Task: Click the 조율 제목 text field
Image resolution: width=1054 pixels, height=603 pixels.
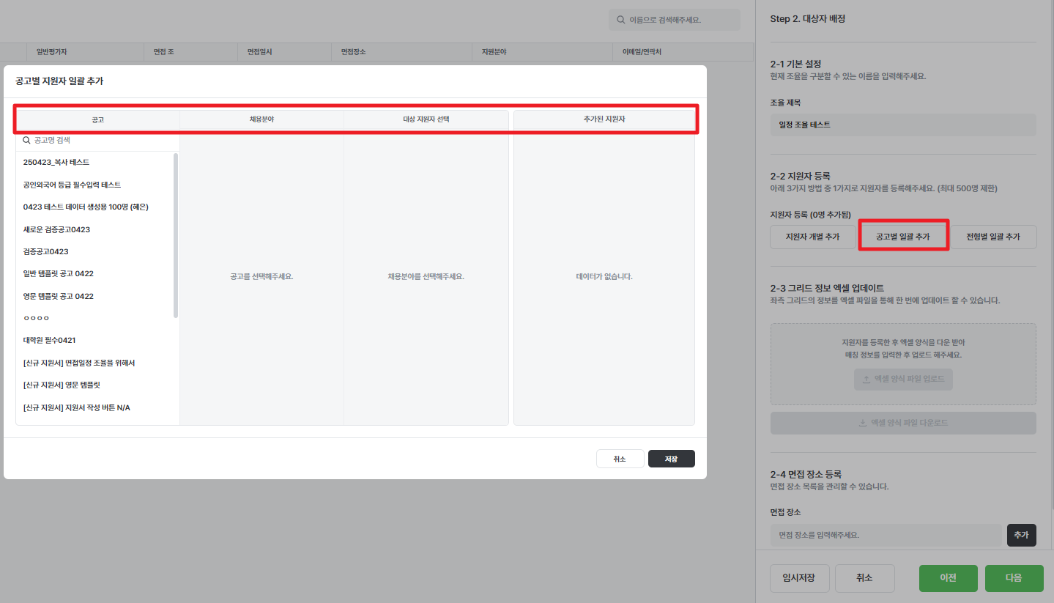Action: (x=902, y=125)
